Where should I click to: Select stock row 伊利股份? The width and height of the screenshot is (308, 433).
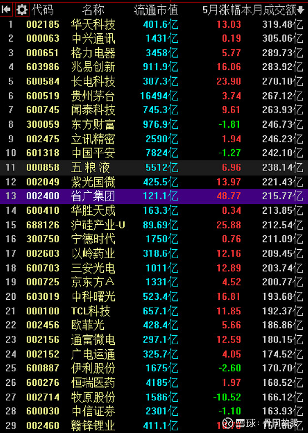point(154,368)
